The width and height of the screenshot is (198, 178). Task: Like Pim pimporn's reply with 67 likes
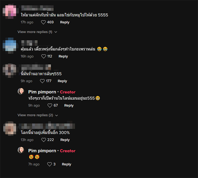[49, 106]
